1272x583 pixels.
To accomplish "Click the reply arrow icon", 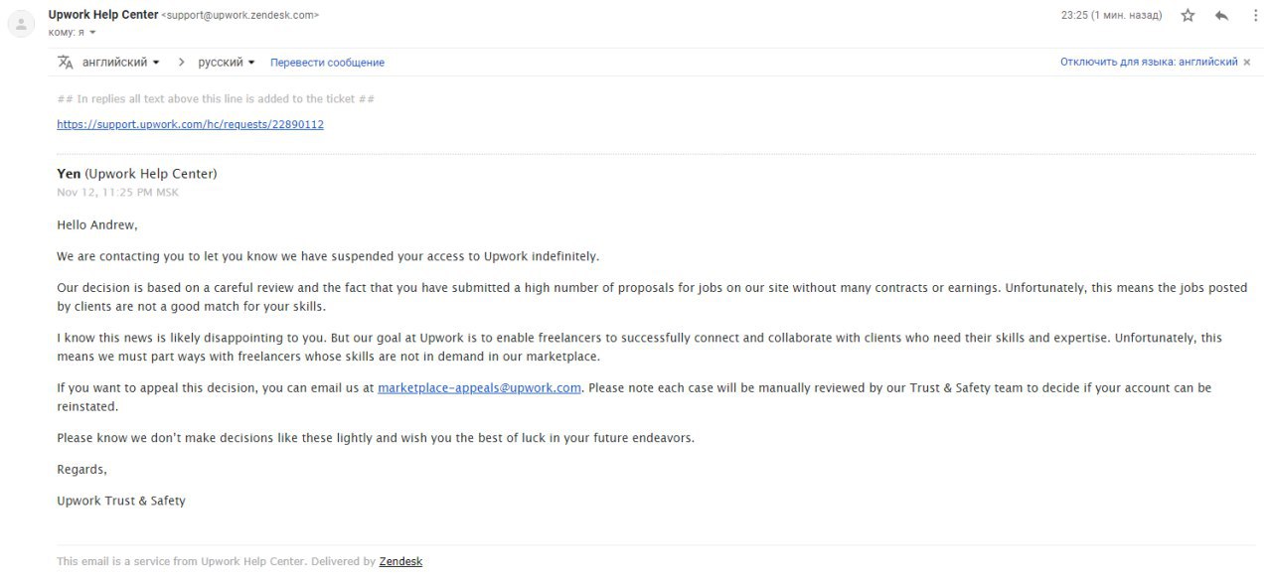I will pos(1221,16).
